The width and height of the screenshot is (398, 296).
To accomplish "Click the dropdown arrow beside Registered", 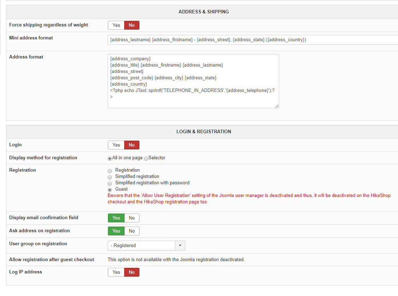I will [180, 245].
